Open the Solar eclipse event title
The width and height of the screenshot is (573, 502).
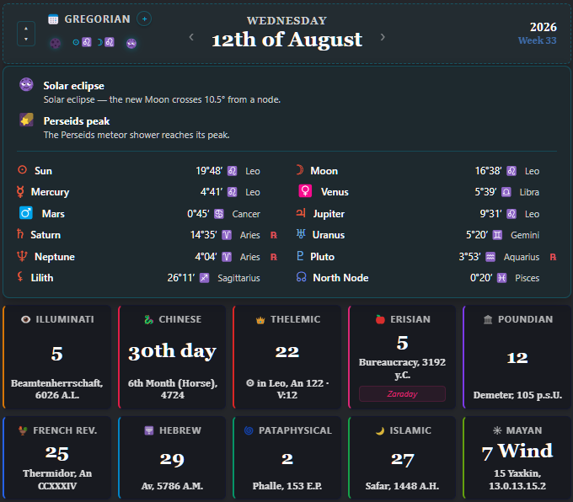(x=74, y=86)
